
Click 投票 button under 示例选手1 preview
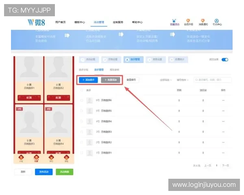29,97
